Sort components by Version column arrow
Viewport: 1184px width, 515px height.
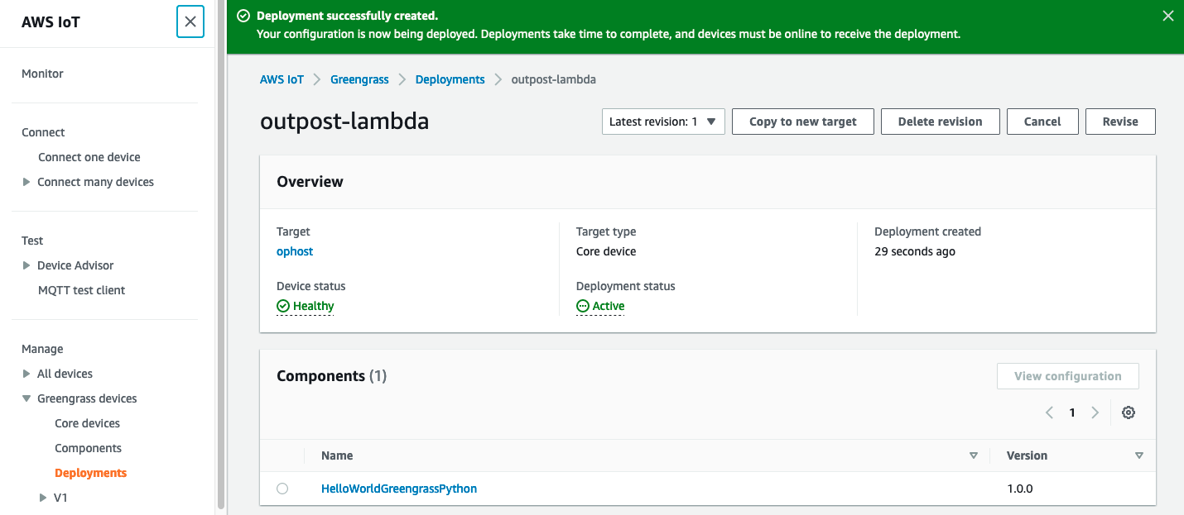click(1138, 455)
